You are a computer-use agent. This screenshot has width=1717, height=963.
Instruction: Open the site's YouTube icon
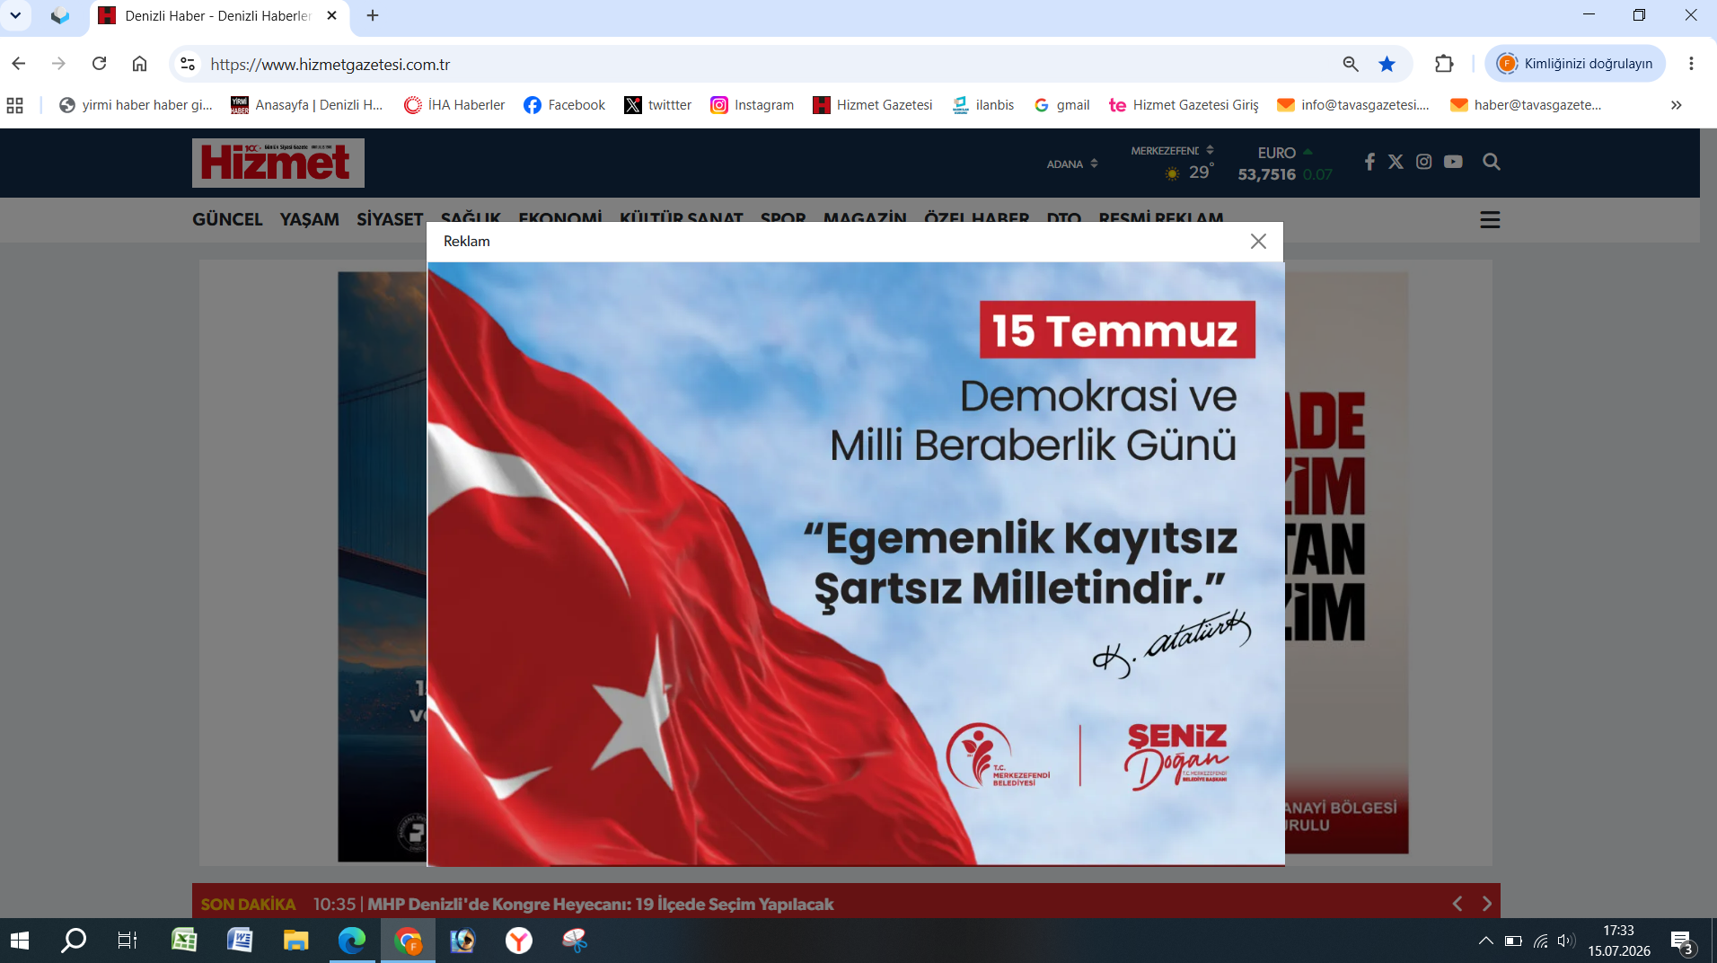[1453, 162]
